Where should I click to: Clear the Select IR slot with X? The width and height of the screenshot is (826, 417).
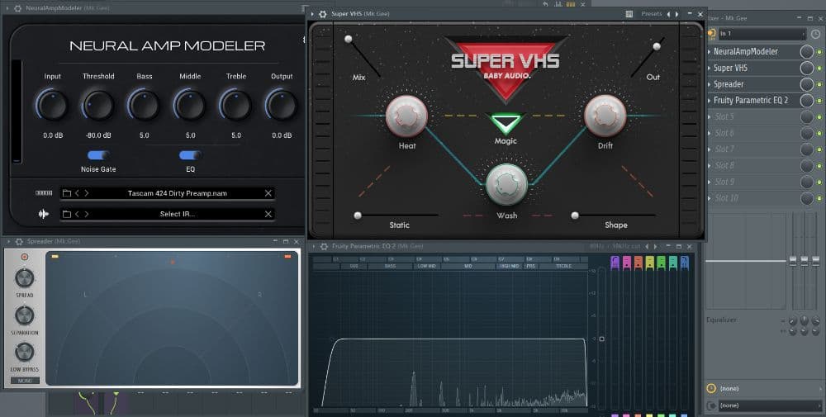click(268, 214)
